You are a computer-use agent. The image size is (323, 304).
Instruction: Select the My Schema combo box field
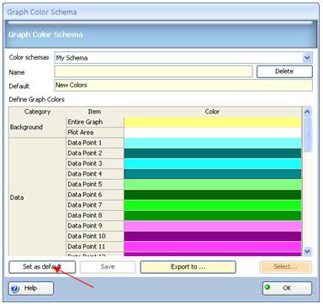(x=183, y=58)
